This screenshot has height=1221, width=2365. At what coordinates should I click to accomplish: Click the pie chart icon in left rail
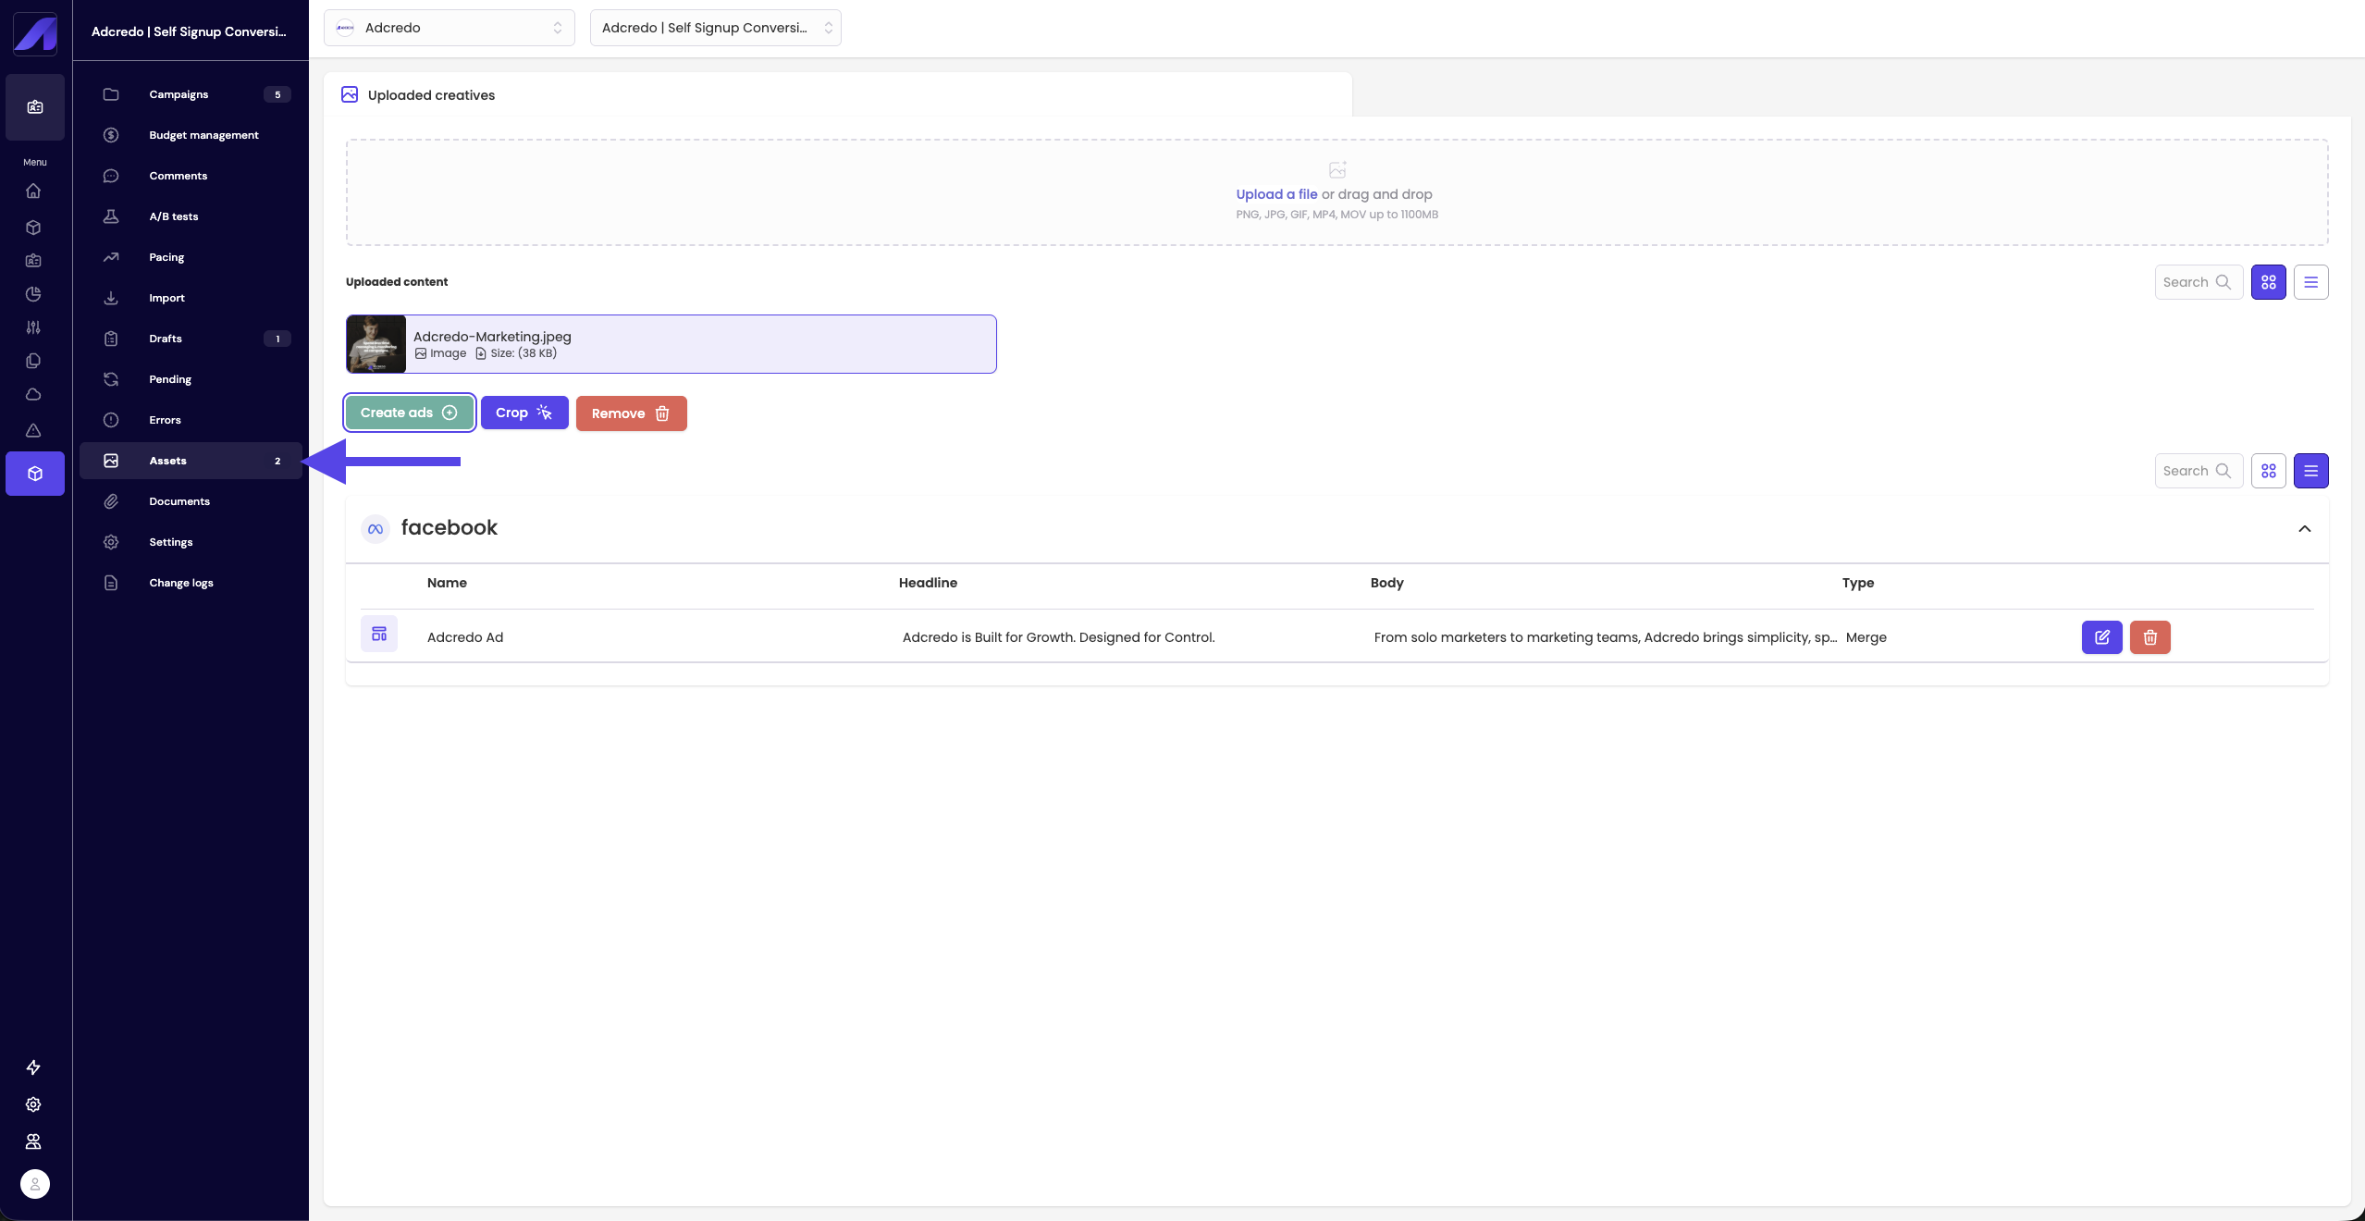click(x=34, y=294)
